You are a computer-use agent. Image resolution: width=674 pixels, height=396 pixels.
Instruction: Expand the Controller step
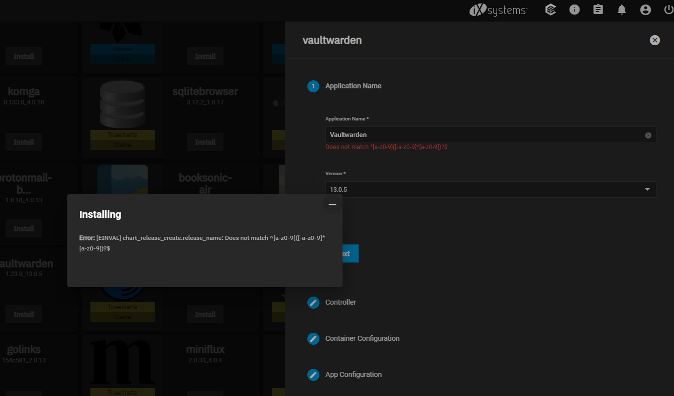tap(341, 302)
